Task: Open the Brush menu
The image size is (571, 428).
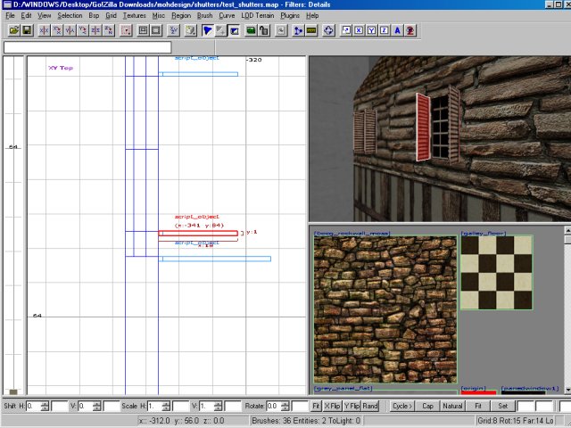Action: [204, 16]
